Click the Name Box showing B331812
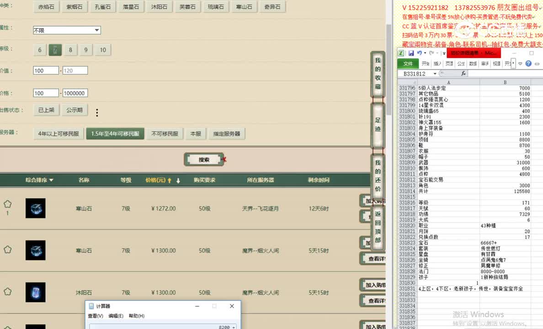Screen dimensions: 543x329 click(415, 74)
